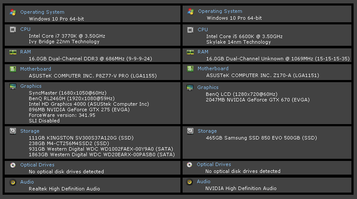Click the monitor icon for the GTX 670 graphics section

pyautogui.click(x=190, y=87)
